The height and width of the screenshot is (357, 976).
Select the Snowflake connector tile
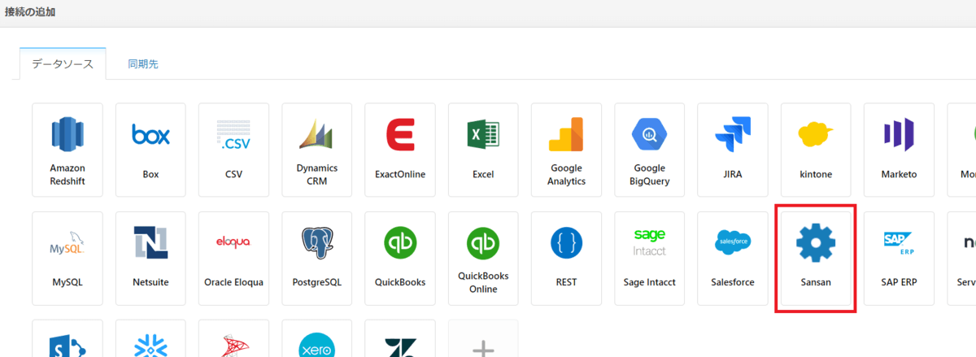coord(150,338)
